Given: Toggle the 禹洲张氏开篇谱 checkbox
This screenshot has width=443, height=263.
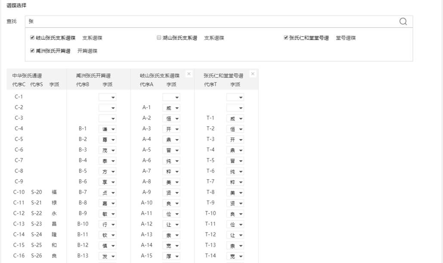Looking at the screenshot, I should (32, 51).
